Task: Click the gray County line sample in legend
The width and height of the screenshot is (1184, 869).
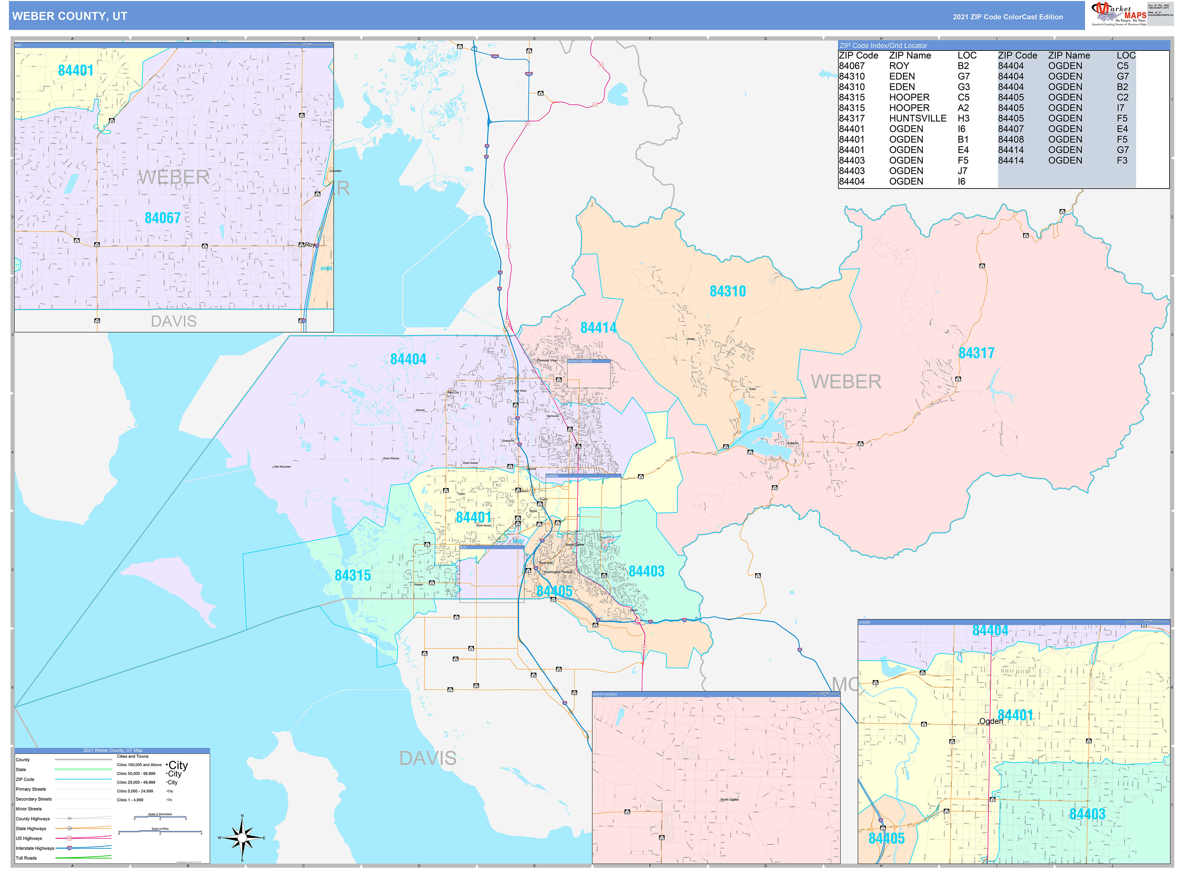Action: 83,760
